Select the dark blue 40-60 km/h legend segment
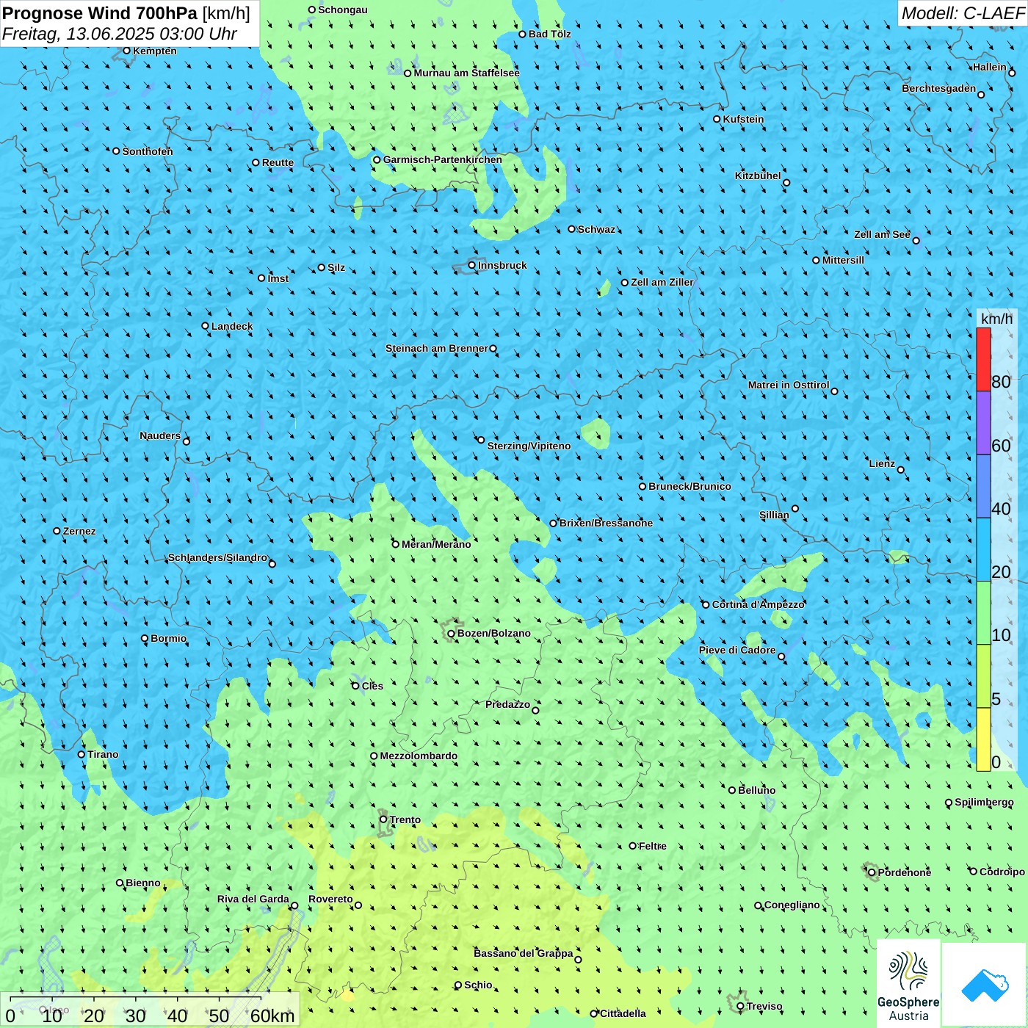 (x=983, y=487)
